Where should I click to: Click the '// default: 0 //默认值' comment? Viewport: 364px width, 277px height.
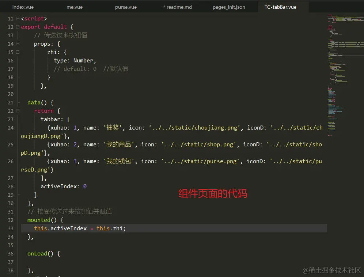point(91,69)
